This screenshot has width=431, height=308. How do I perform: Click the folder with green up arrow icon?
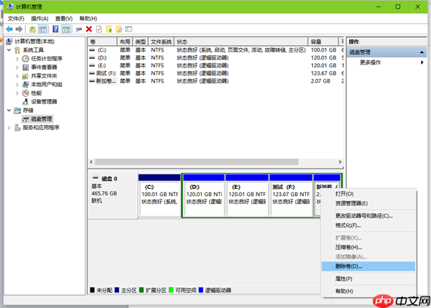109,29
